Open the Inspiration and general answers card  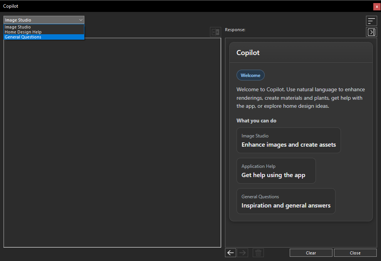tap(286, 201)
